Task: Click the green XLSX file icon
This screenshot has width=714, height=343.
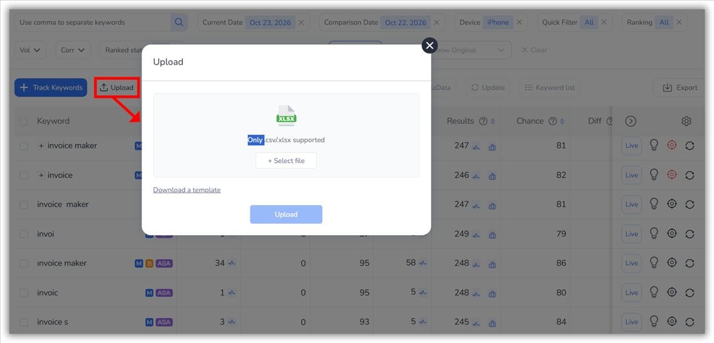Action: (286, 115)
